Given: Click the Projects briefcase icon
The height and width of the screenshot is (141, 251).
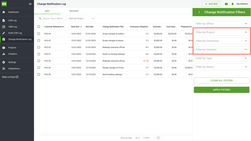Looking at the screenshot, I should (x=4, y=48).
